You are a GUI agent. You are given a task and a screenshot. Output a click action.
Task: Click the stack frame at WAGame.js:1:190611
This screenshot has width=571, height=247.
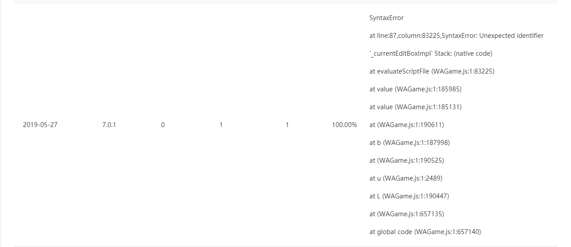tap(406, 125)
